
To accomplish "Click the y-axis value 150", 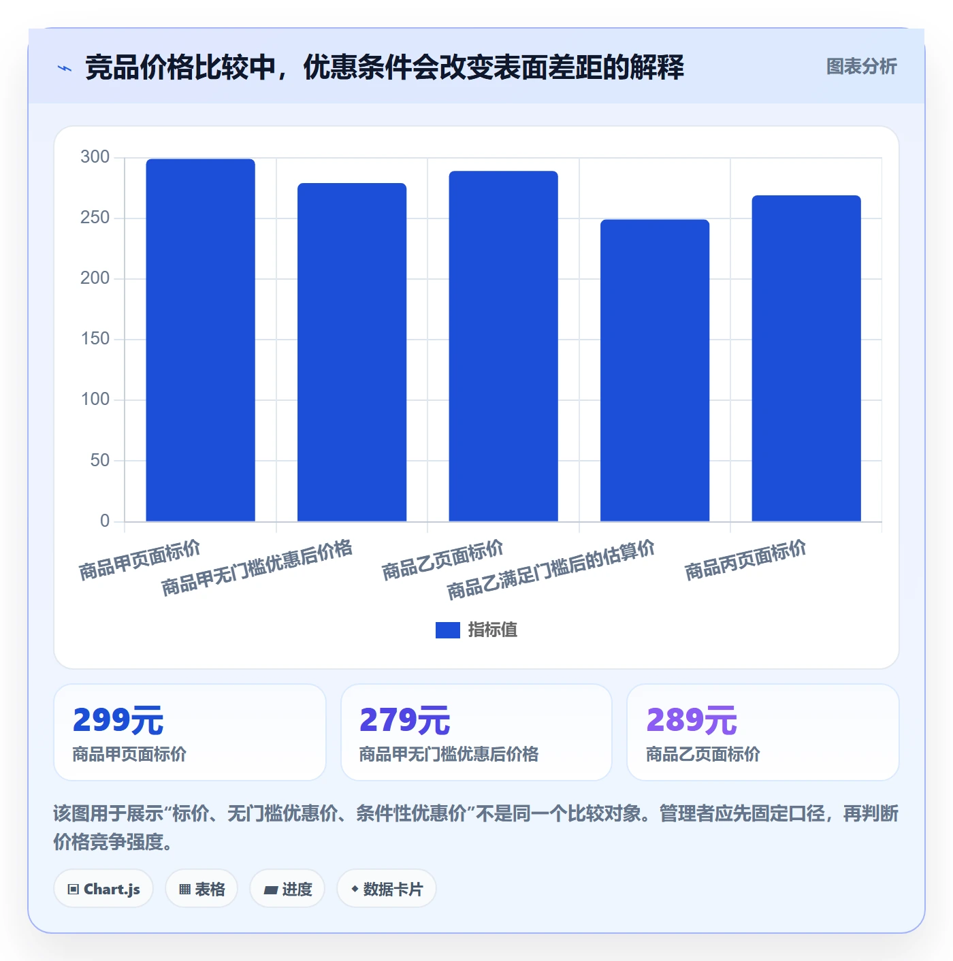I will [95, 339].
